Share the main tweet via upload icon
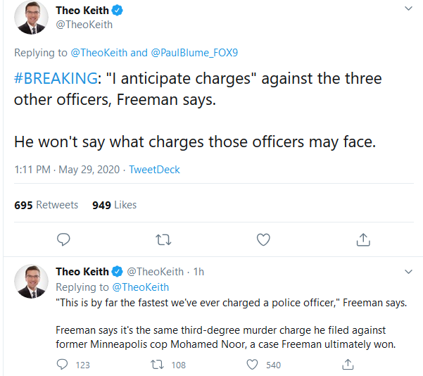Viewport: 423px width, 376px height. point(363,239)
